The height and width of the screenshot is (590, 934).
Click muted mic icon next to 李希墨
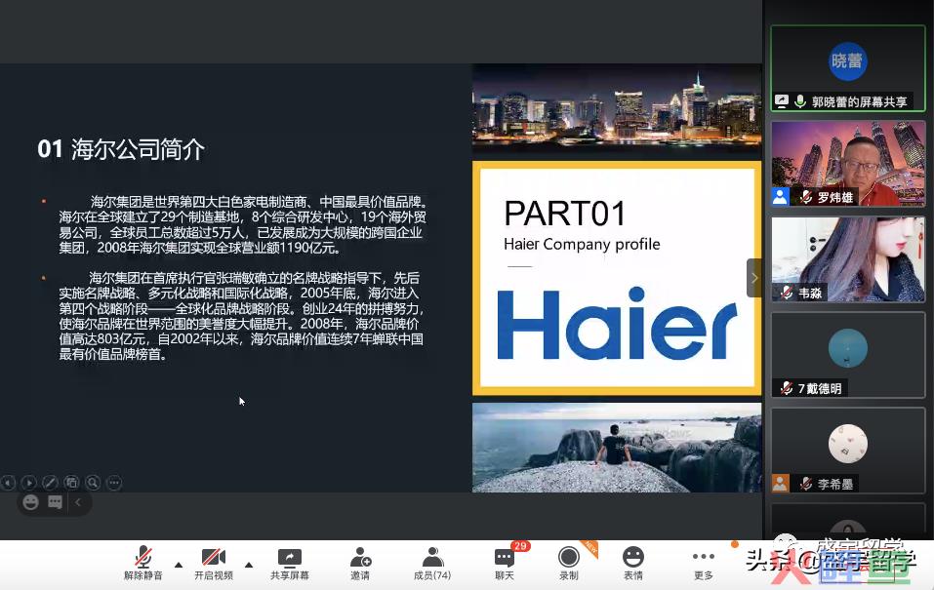click(806, 484)
